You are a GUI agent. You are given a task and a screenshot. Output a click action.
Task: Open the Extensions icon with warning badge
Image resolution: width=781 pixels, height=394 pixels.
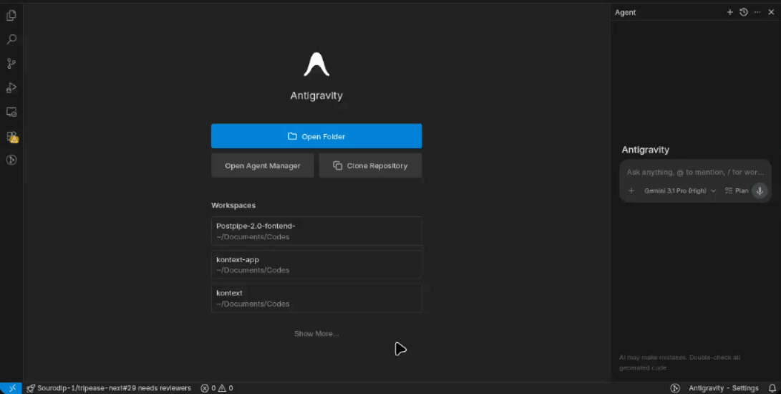[x=11, y=137]
